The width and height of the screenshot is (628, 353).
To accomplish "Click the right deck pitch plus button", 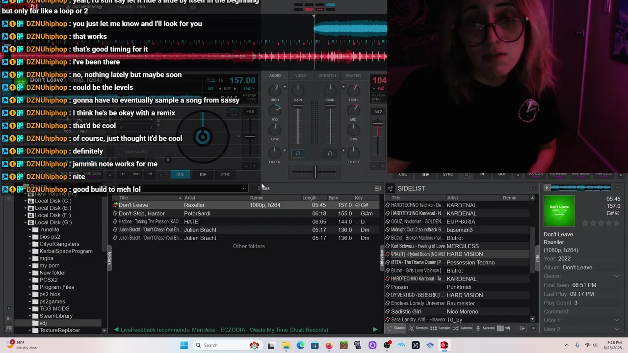I will [x=382, y=166].
